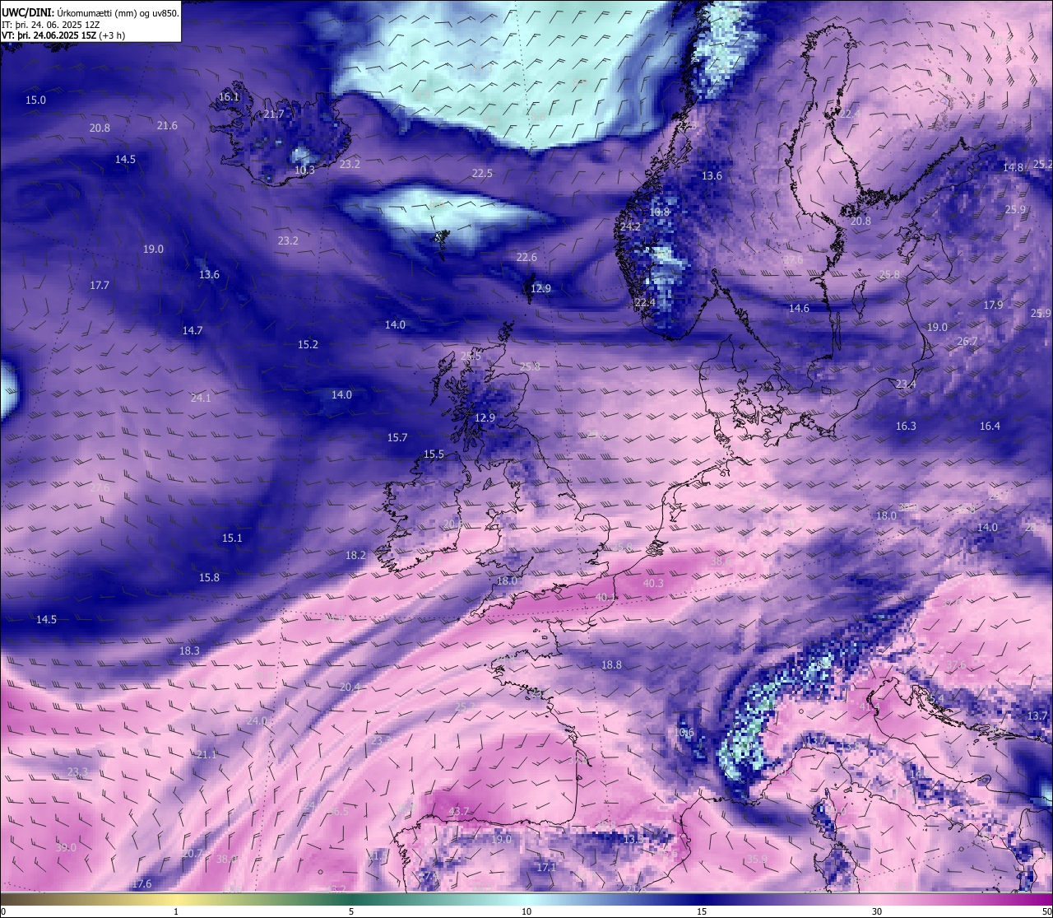
Task: Click the 10 tick on the color scale
Action: point(526,911)
